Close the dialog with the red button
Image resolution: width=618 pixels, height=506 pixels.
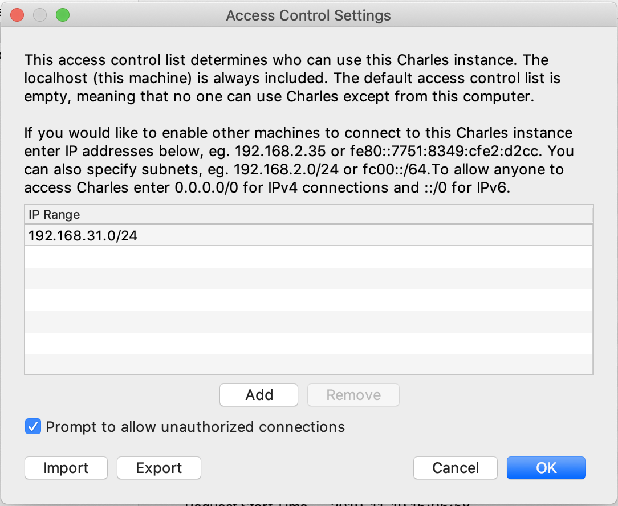[17, 15]
